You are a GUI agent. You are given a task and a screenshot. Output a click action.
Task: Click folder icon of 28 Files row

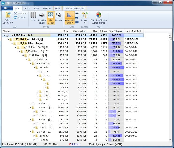pyautogui.click(x=33, y=132)
